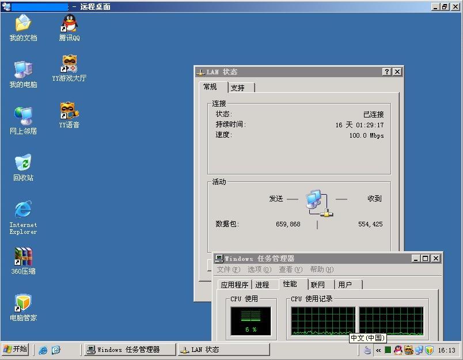
Task: Click the LAN 状态 taskbar button
Action: 223,350
